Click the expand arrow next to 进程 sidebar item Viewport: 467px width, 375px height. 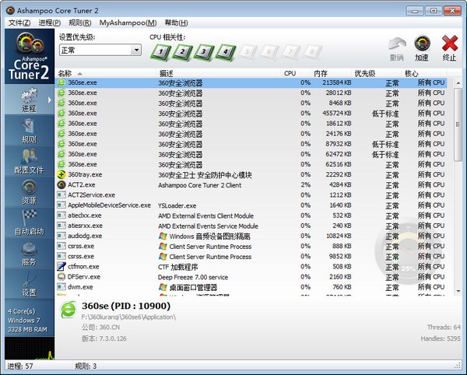[50, 100]
